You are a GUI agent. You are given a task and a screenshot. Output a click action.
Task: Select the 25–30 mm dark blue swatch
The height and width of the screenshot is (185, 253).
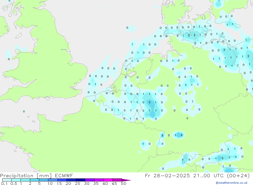pos(80,180)
